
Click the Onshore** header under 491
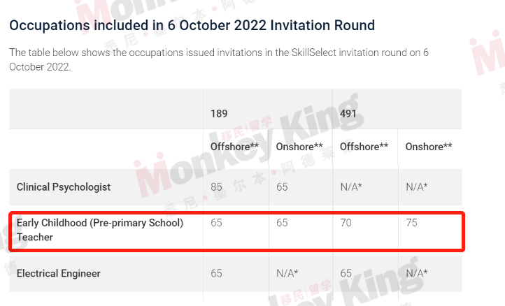[429, 147]
